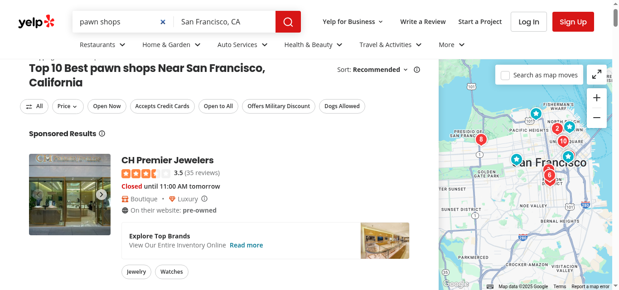Expand the Health & Beauty category menu

point(313,45)
